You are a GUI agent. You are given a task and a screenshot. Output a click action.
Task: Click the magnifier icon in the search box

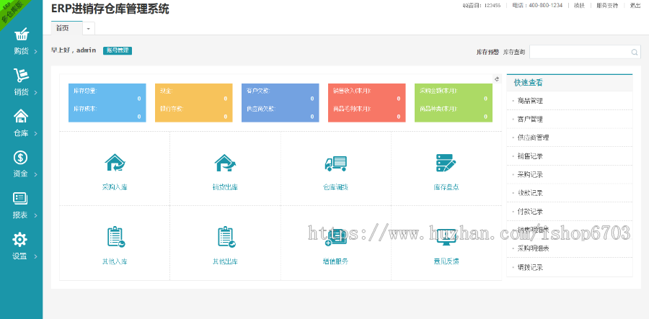[x=634, y=52]
